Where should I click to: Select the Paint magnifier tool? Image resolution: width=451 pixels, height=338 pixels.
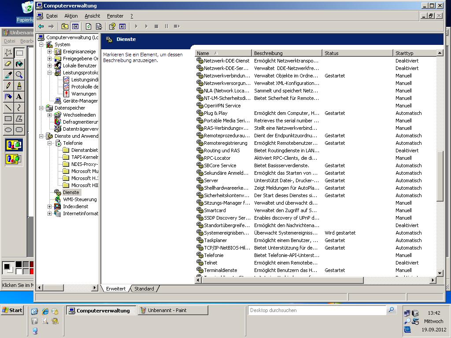coord(19,75)
